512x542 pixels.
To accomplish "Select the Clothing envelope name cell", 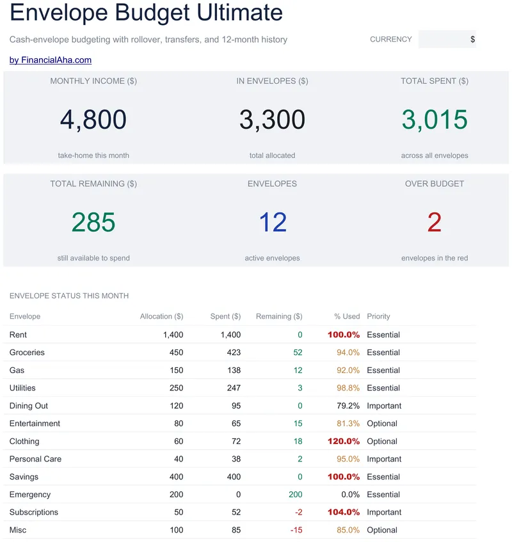I will pyautogui.click(x=24, y=442).
